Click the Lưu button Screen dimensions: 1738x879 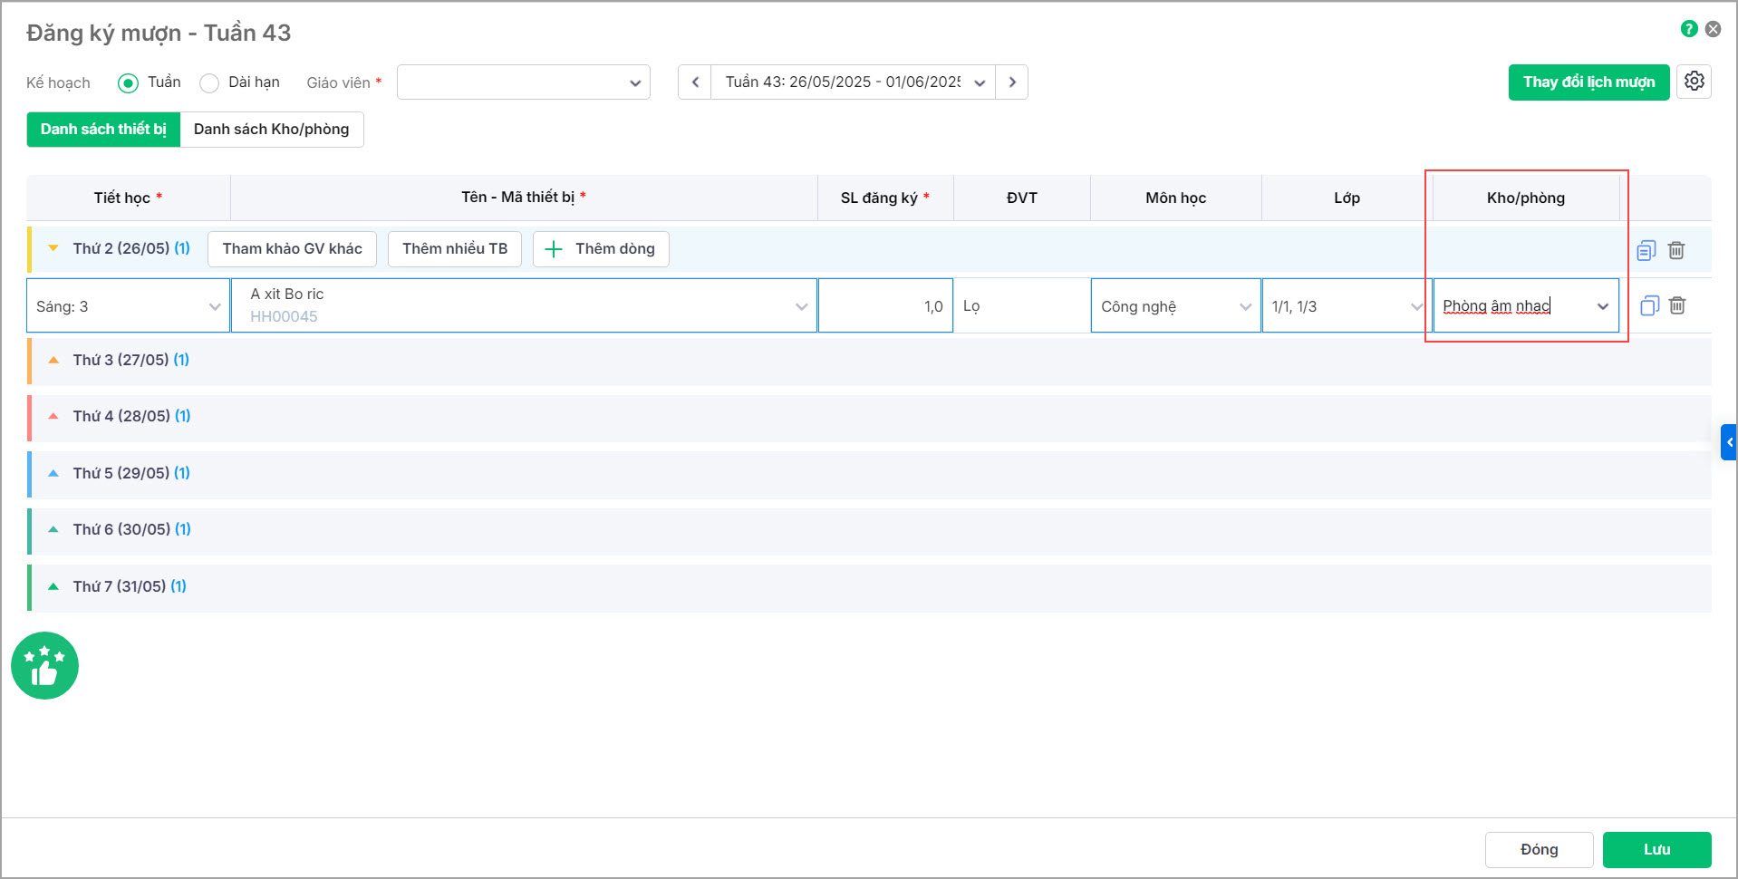[1656, 849]
